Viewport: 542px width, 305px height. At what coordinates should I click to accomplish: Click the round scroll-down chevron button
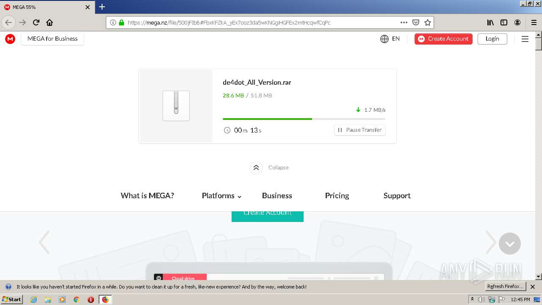coord(510,244)
